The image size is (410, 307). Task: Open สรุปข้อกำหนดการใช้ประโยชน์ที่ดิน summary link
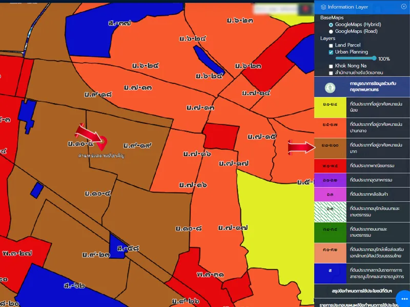pos(362,291)
